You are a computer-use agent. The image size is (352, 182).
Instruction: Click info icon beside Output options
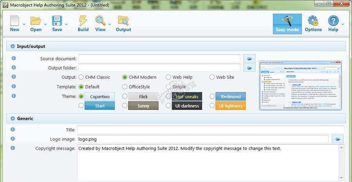click(x=14, y=77)
